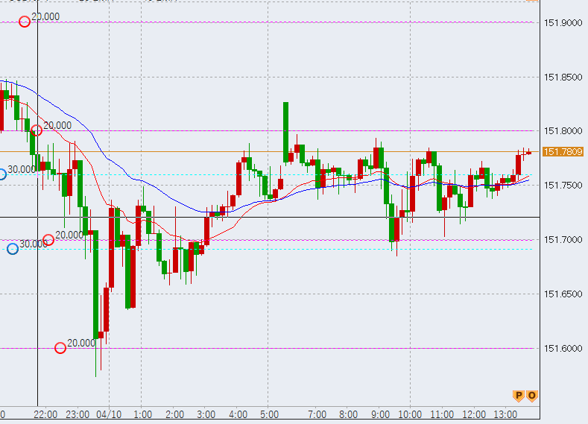Click the 5:00 label on time axis
This screenshot has height=424, width=588.
(269, 414)
